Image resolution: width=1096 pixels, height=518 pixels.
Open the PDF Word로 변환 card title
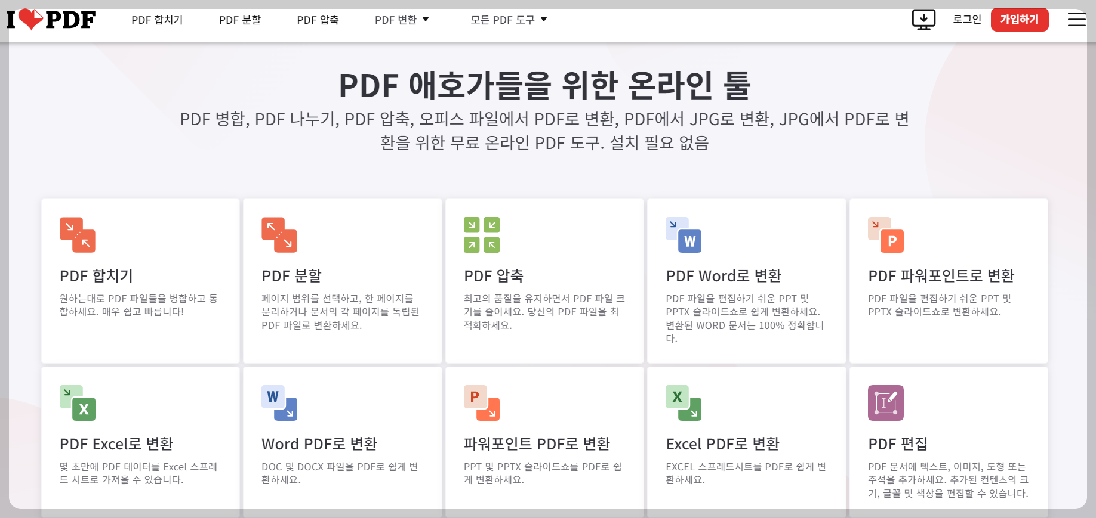point(724,276)
